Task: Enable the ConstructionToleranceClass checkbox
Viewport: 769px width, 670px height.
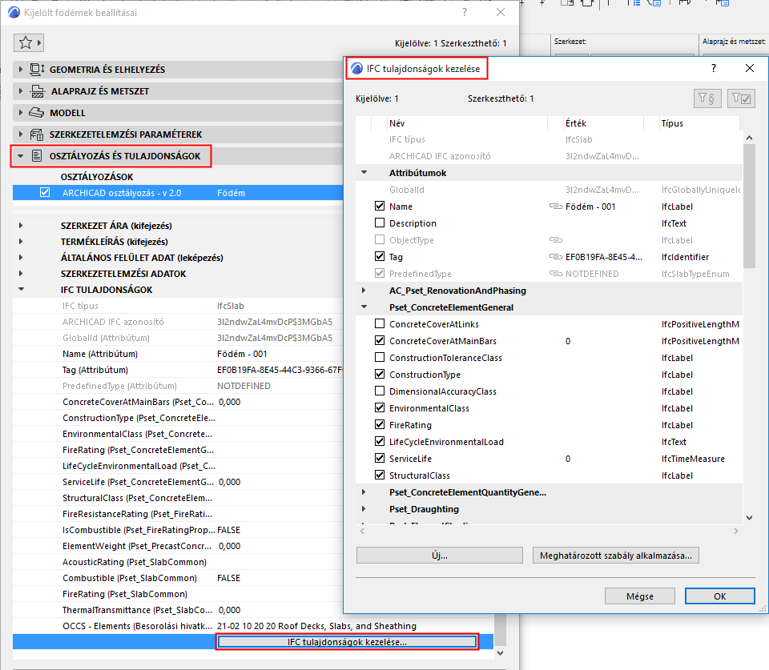Action: click(380, 357)
